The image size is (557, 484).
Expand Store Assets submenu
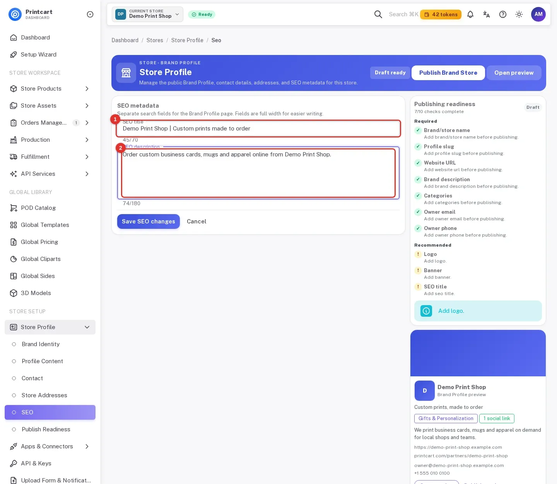[x=50, y=106]
